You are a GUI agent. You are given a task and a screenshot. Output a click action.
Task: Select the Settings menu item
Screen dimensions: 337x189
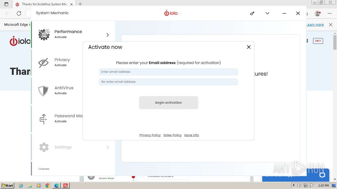[73, 147]
